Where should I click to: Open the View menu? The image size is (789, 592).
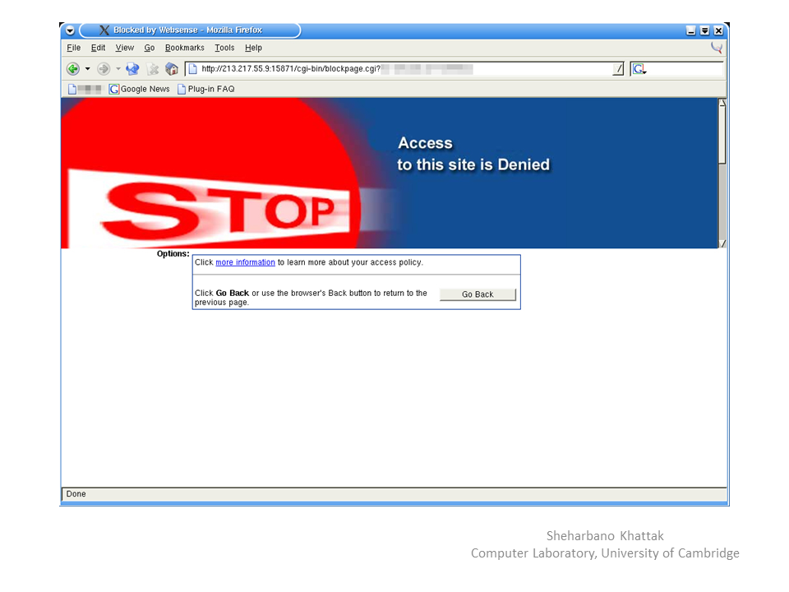(x=124, y=48)
